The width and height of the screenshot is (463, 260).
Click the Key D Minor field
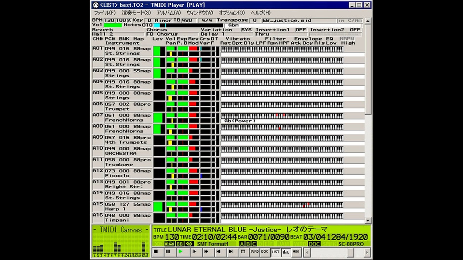[x=160, y=20]
